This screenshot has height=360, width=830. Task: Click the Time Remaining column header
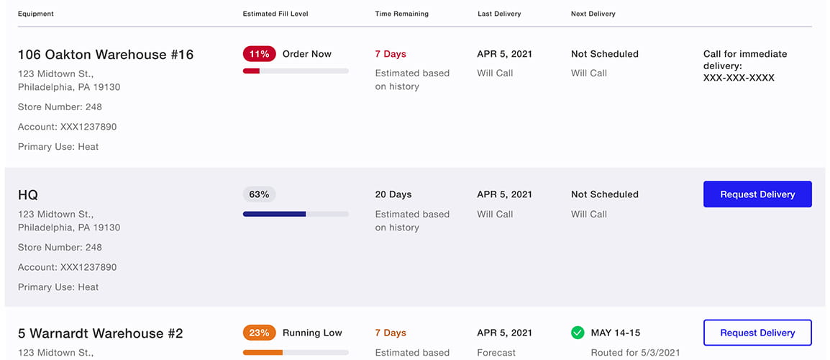(x=401, y=14)
